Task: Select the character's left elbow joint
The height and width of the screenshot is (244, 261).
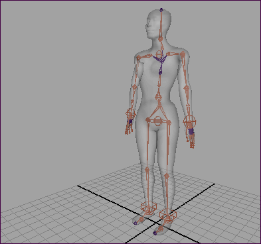Action: point(186,88)
